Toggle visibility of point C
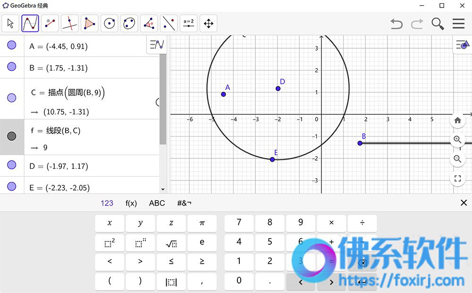This screenshot has height=293, width=472. (x=12, y=98)
